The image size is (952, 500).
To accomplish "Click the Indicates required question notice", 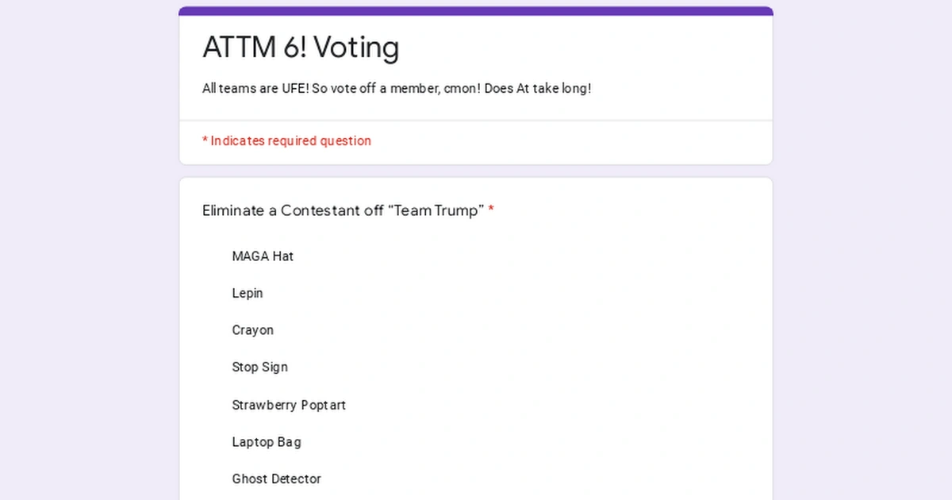I will (x=286, y=140).
